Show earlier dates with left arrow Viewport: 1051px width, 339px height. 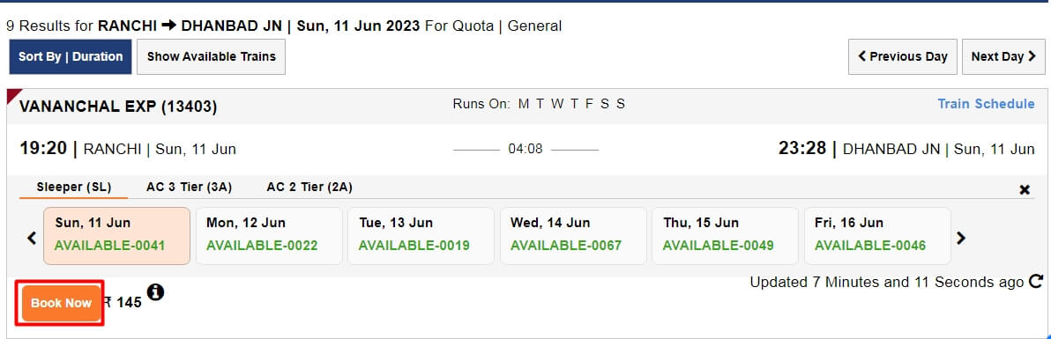31,237
